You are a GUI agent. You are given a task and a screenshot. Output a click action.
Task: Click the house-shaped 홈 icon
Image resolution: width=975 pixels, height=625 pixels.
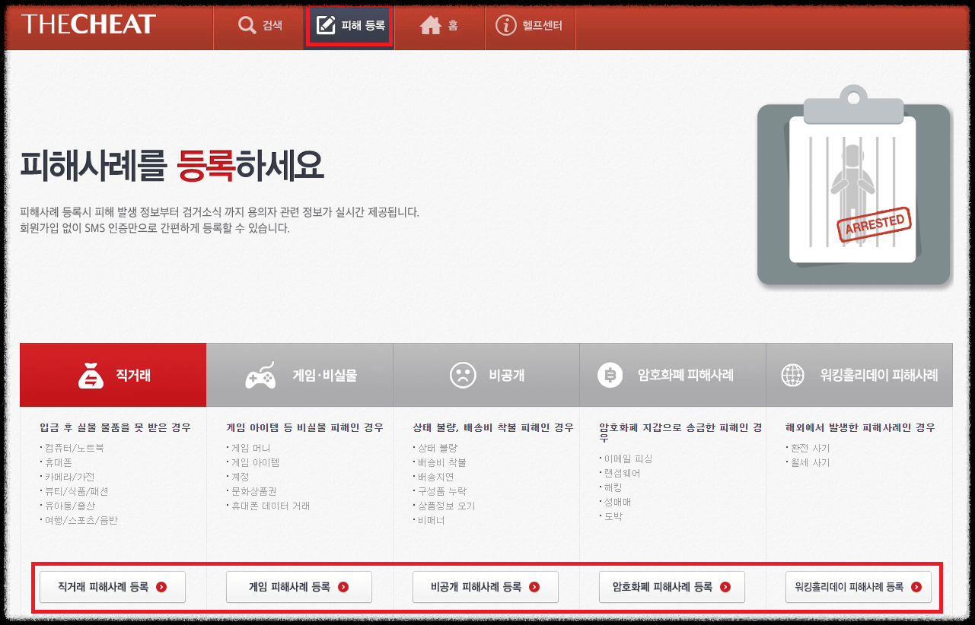(432, 25)
